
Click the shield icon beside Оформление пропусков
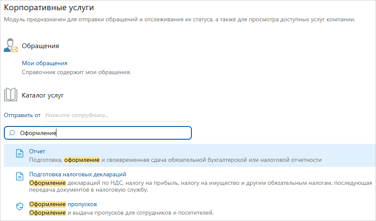(19, 207)
